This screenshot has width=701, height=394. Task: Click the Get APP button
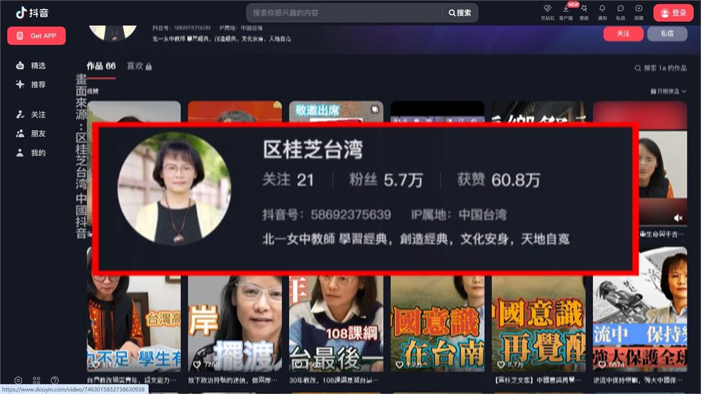36,36
